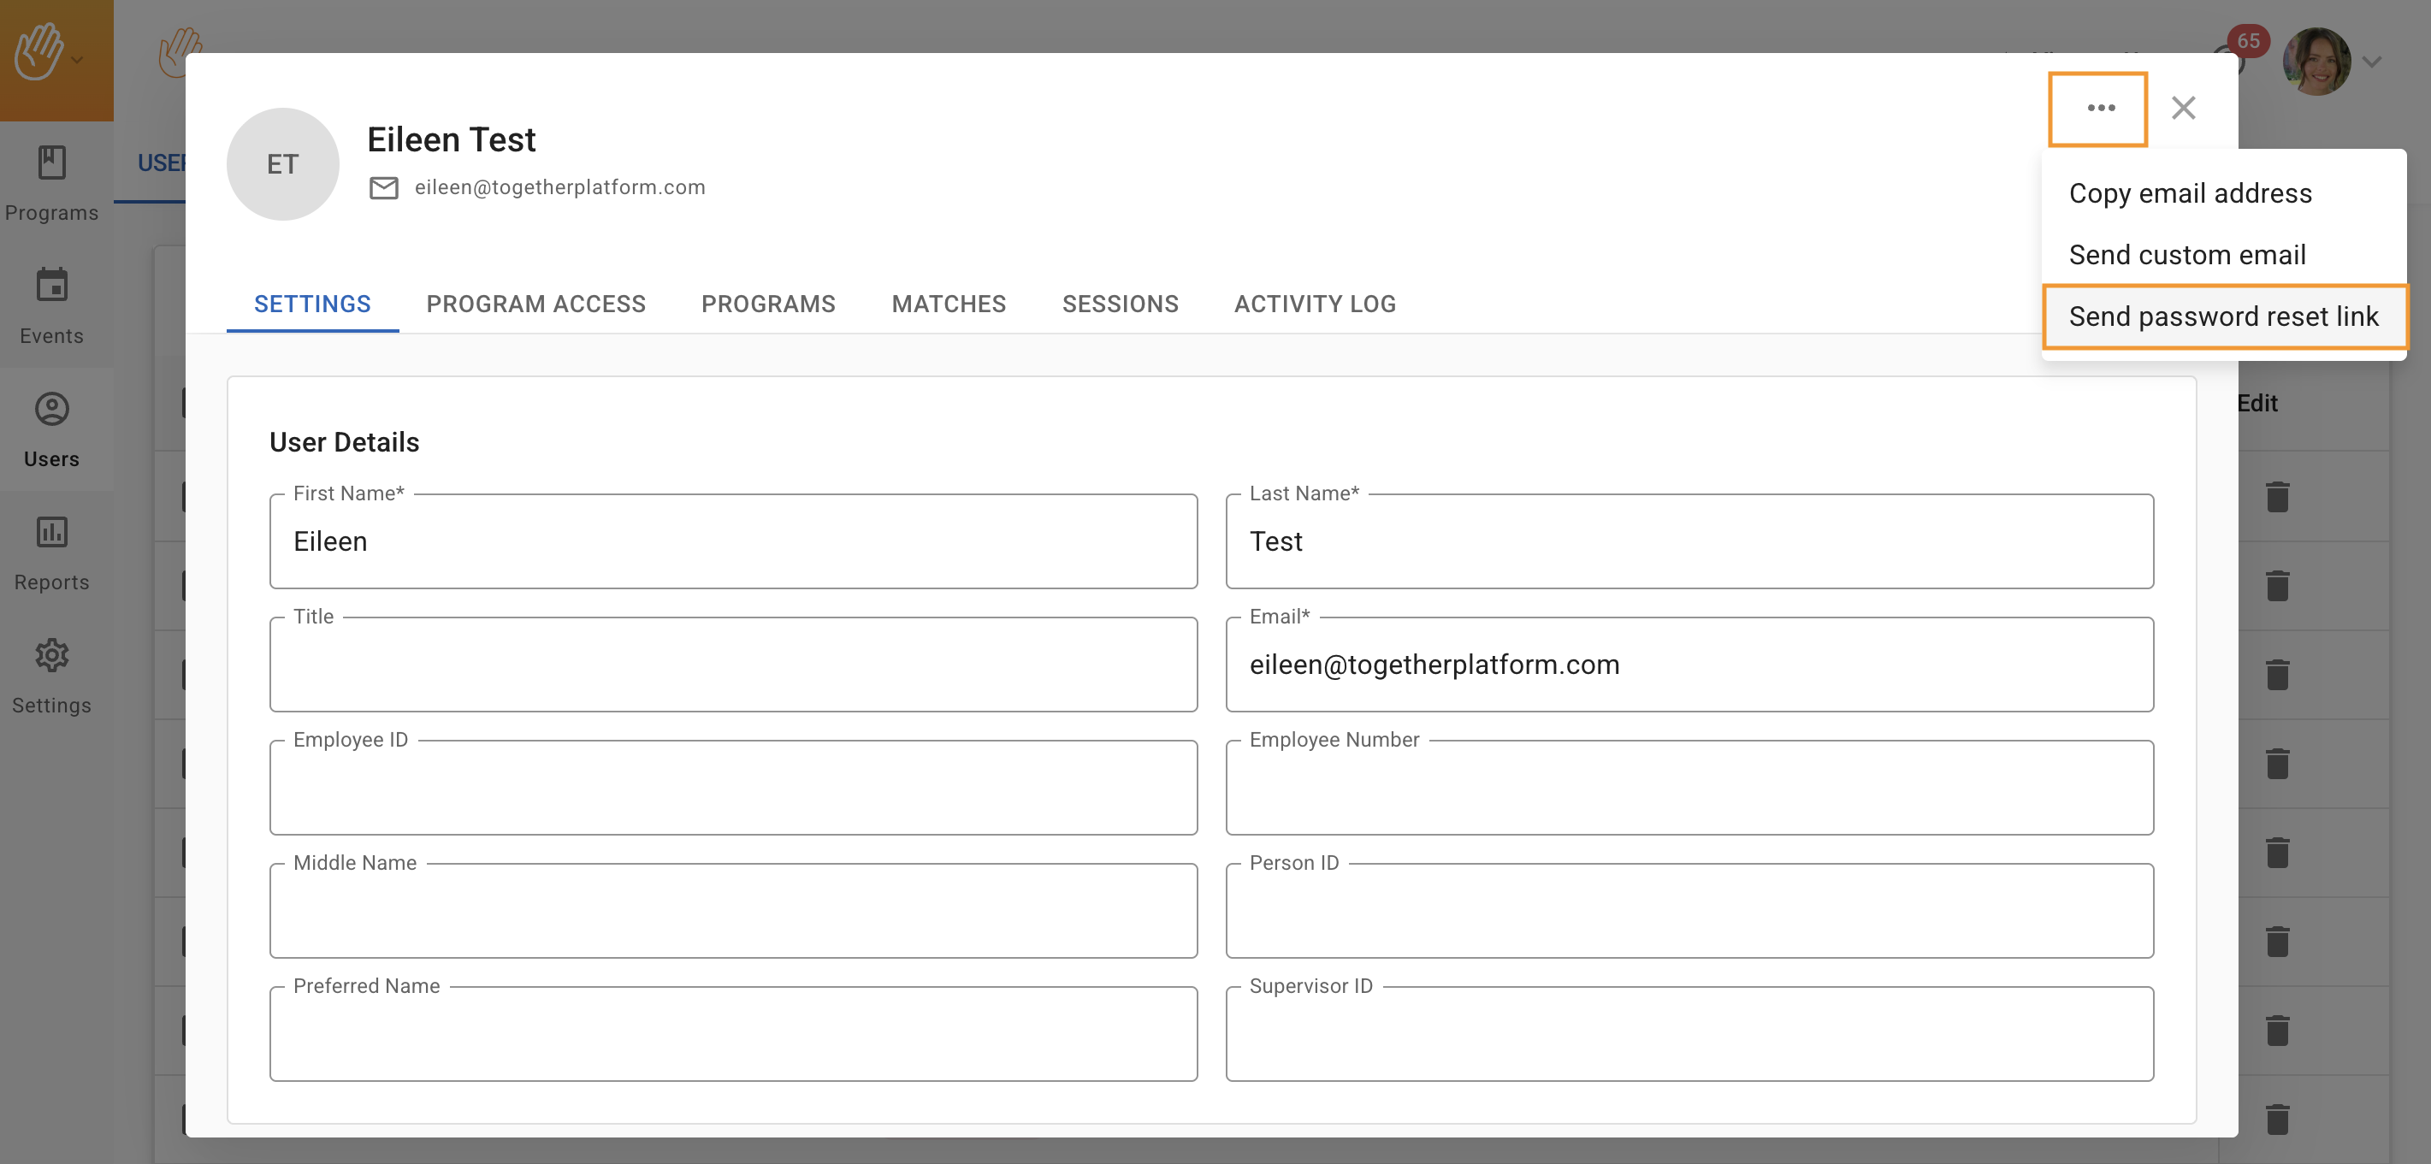The width and height of the screenshot is (2431, 1164).
Task: Choose Send custom email
Action: (2186, 255)
